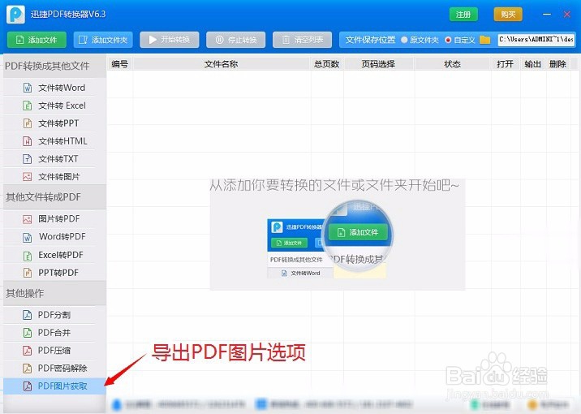The width and height of the screenshot is (581, 414).
Task: Click the Excel icon beside 文件转 Excel
Action: tap(28, 106)
